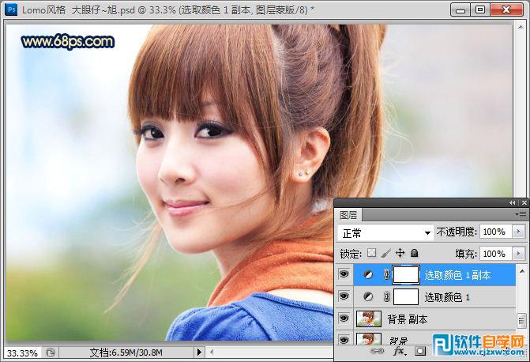Toggle lock all padlock icon
This screenshot has width=530, height=362.
414,253
